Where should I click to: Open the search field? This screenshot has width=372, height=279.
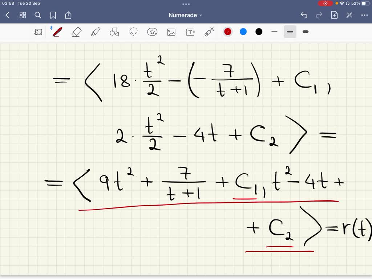[x=38, y=15]
